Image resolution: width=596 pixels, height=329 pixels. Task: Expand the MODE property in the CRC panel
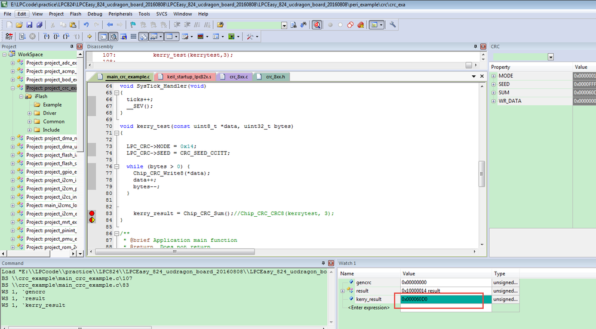click(493, 76)
